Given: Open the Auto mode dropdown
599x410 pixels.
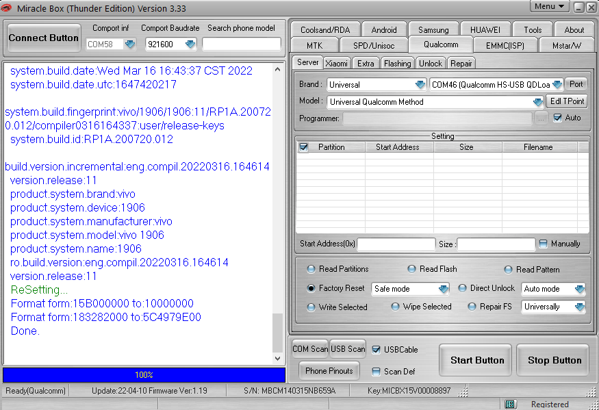Looking at the screenshot, I should click(580, 289).
